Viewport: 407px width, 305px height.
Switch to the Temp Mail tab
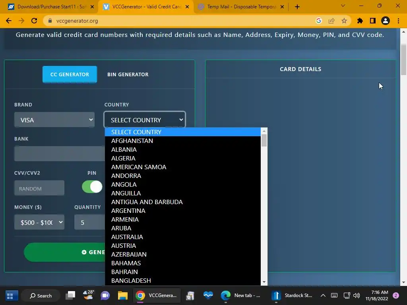[x=241, y=7]
